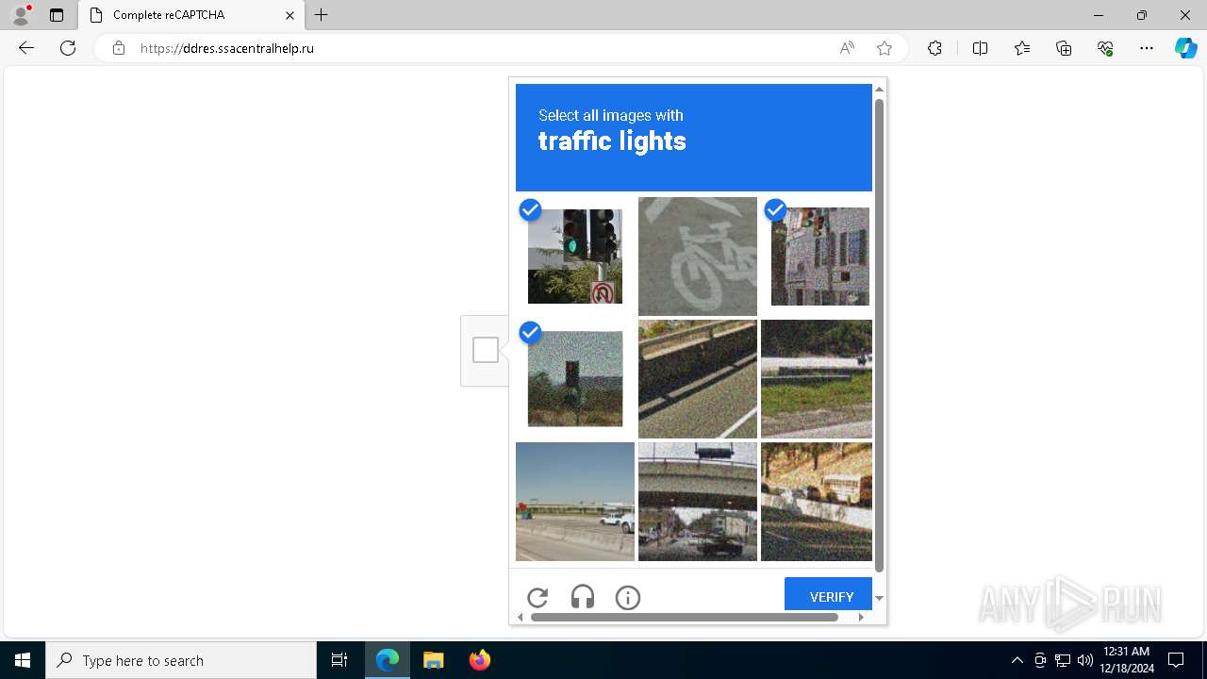Get an audio challenge via headphones icon
This screenshot has width=1207, height=679.
coord(583,597)
